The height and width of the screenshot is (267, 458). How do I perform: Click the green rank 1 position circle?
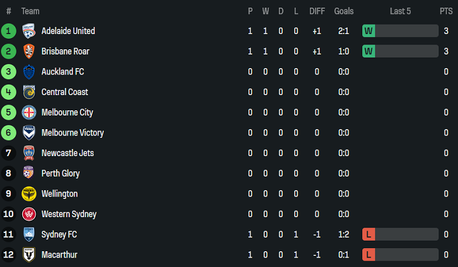[x=9, y=31]
